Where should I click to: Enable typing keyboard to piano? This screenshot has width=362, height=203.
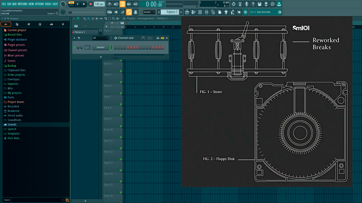(x=109, y=12)
